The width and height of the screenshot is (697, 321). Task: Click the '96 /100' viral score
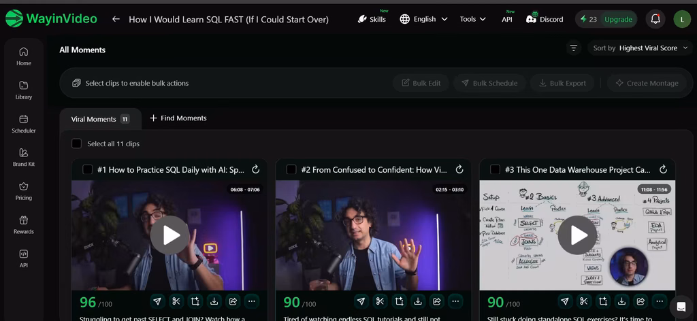[96, 303]
